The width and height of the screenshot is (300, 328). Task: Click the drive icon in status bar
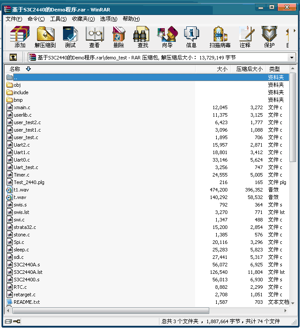[x=8, y=321]
